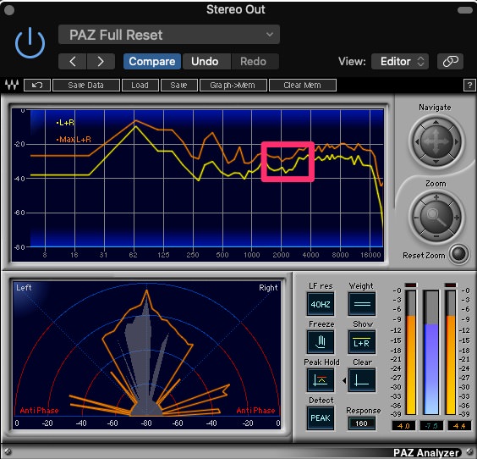Screen dimensions: 477x459
Task: Click the zoom plus at top of Zoom pad
Action: [x=436, y=197]
